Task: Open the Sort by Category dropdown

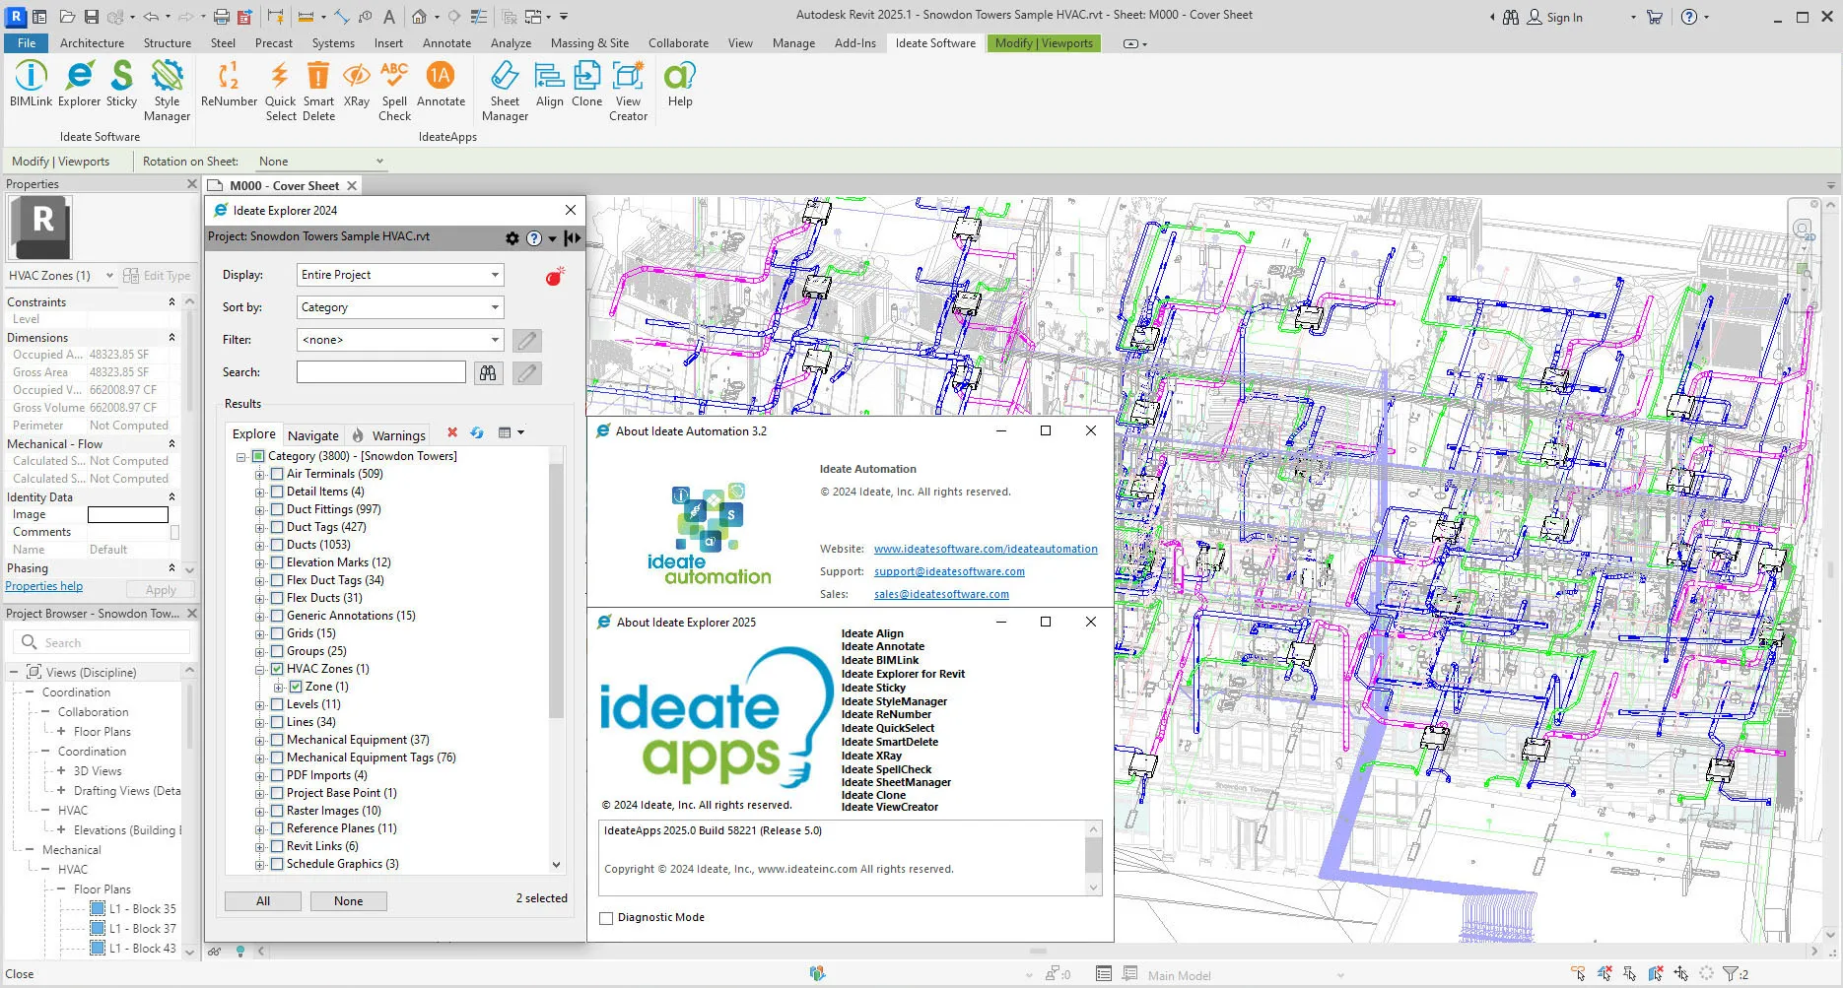Action: [400, 307]
